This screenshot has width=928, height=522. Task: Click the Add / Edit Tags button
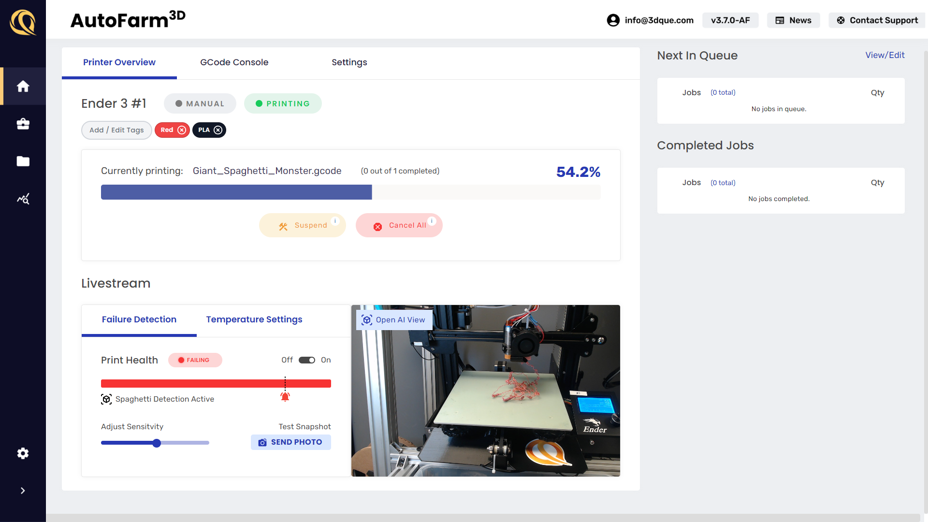point(116,130)
